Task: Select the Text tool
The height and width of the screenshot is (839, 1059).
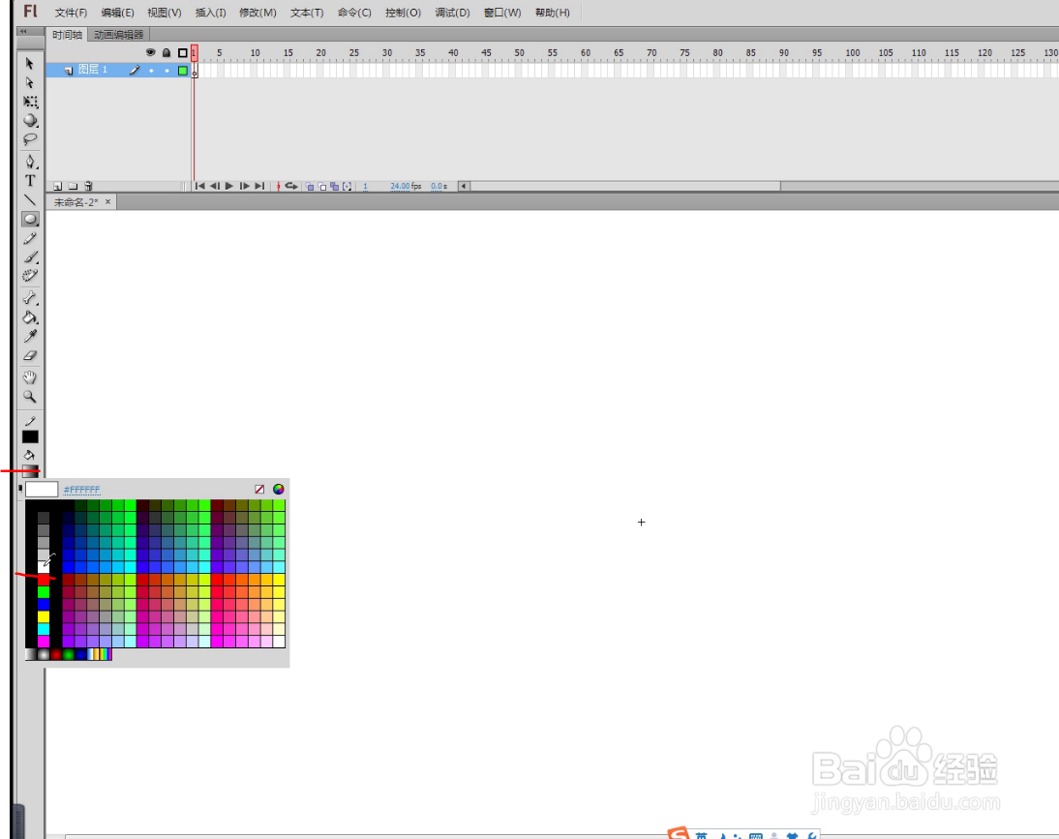Action: click(x=30, y=180)
